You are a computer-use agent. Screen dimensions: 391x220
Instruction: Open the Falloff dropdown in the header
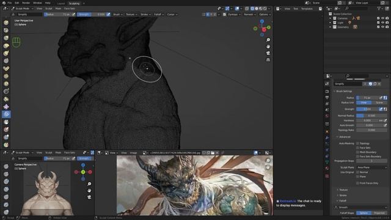159,15
